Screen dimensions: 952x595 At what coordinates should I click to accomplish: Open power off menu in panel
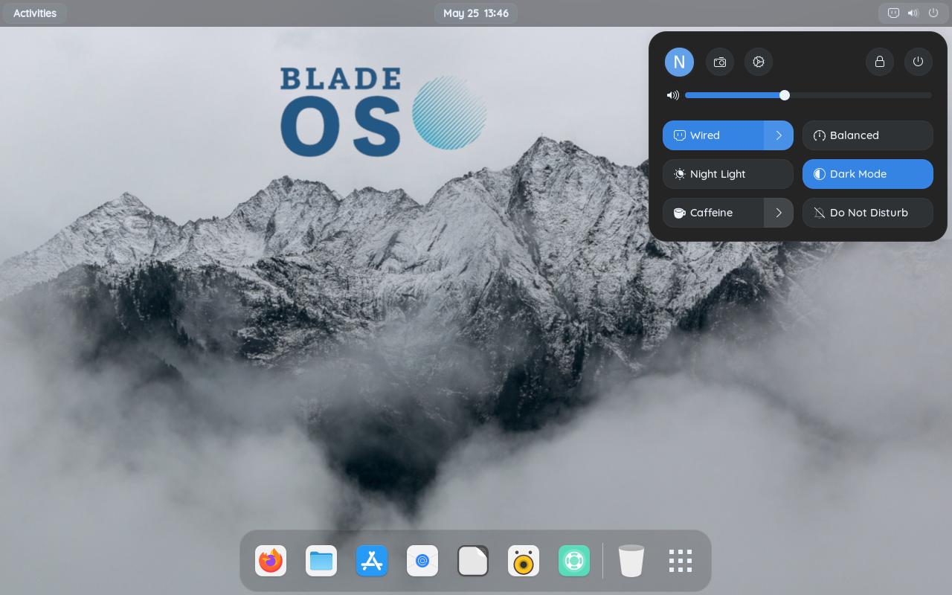point(919,62)
